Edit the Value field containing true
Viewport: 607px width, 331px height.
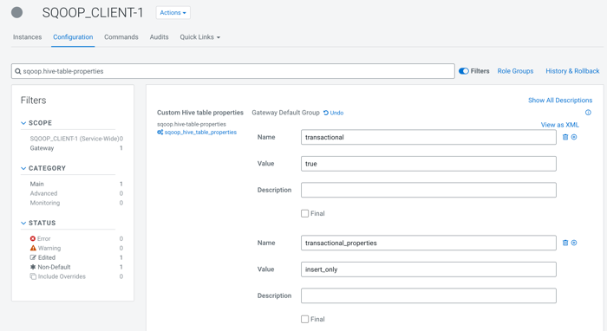point(428,164)
